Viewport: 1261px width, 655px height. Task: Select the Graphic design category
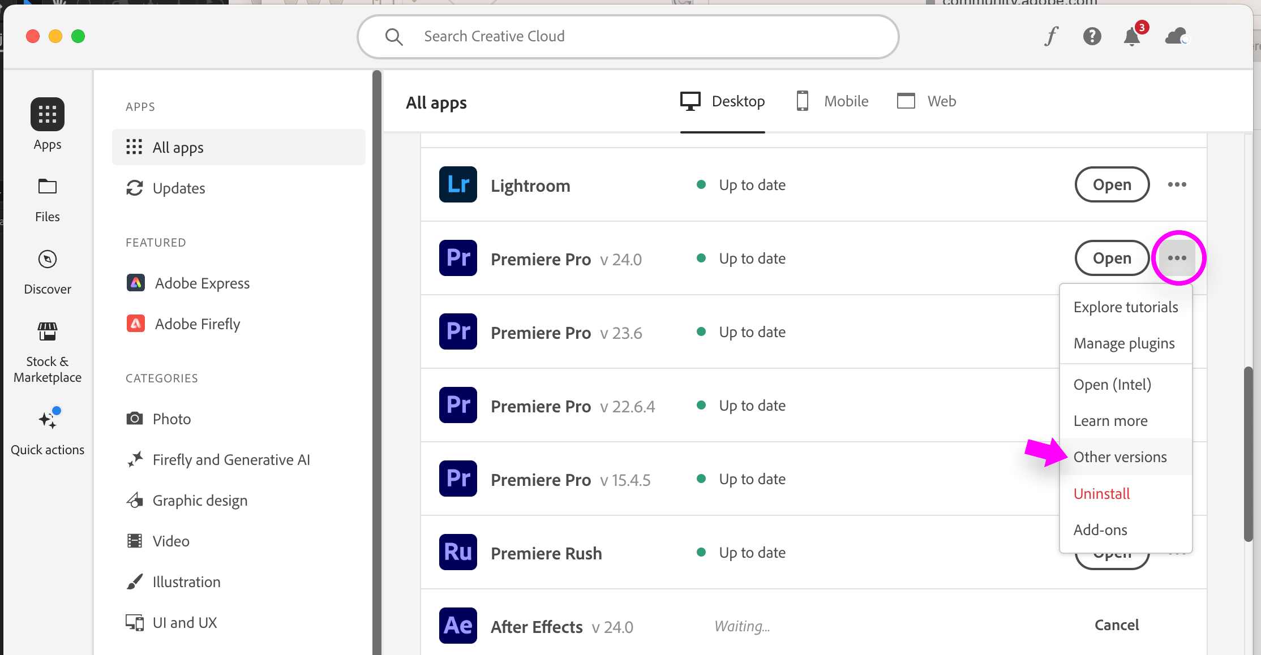(x=199, y=500)
